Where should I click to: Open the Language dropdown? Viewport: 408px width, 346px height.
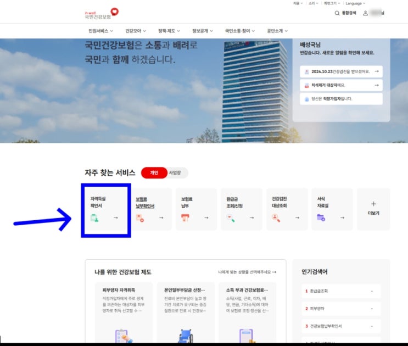355,3
